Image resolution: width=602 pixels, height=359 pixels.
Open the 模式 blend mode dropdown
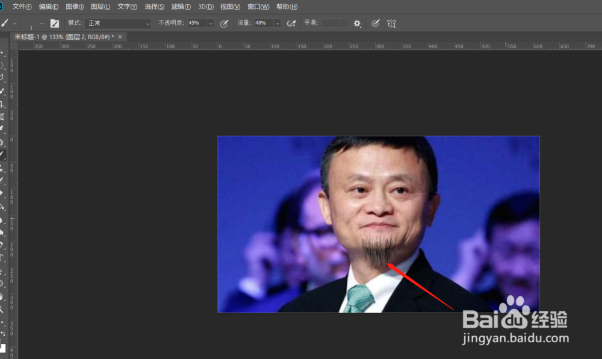[118, 23]
